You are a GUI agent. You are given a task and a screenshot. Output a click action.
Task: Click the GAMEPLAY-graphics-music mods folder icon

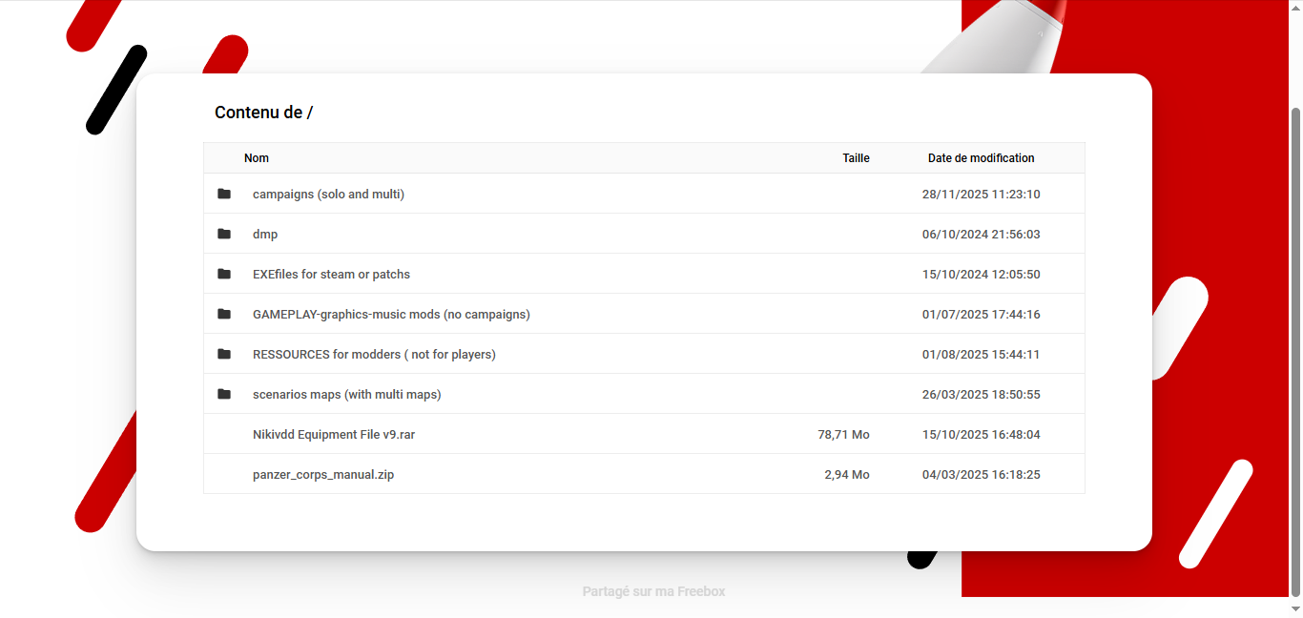224,315
